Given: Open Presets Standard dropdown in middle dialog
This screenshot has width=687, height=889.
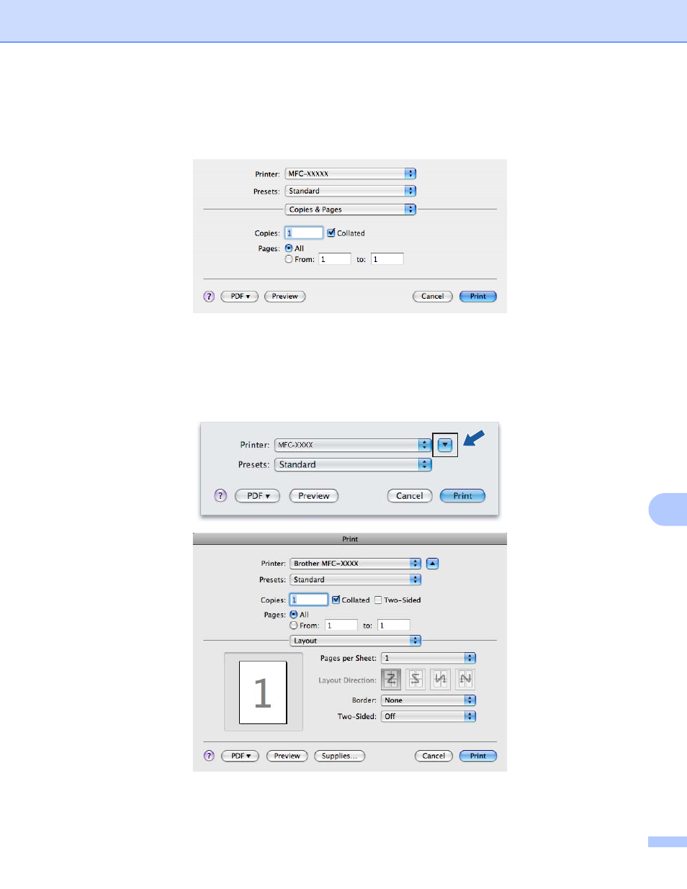Looking at the screenshot, I should (353, 465).
